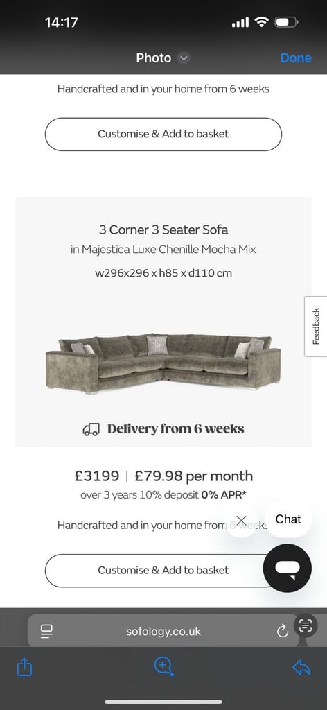Image resolution: width=327 pixels, height=710 pixels.
Task: Tap the delivery truck icon
Action: 91,429
